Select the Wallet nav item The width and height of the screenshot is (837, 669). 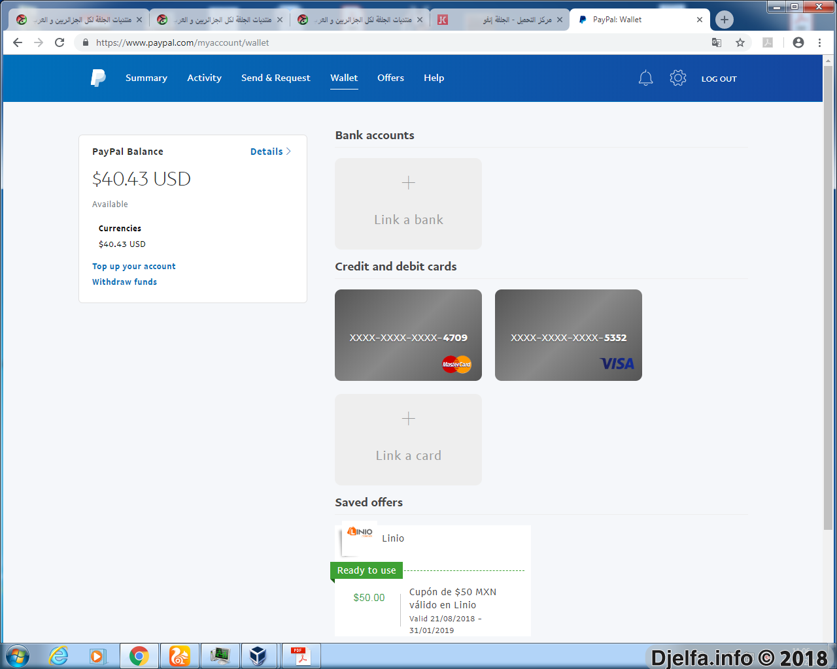click(344, 78)
